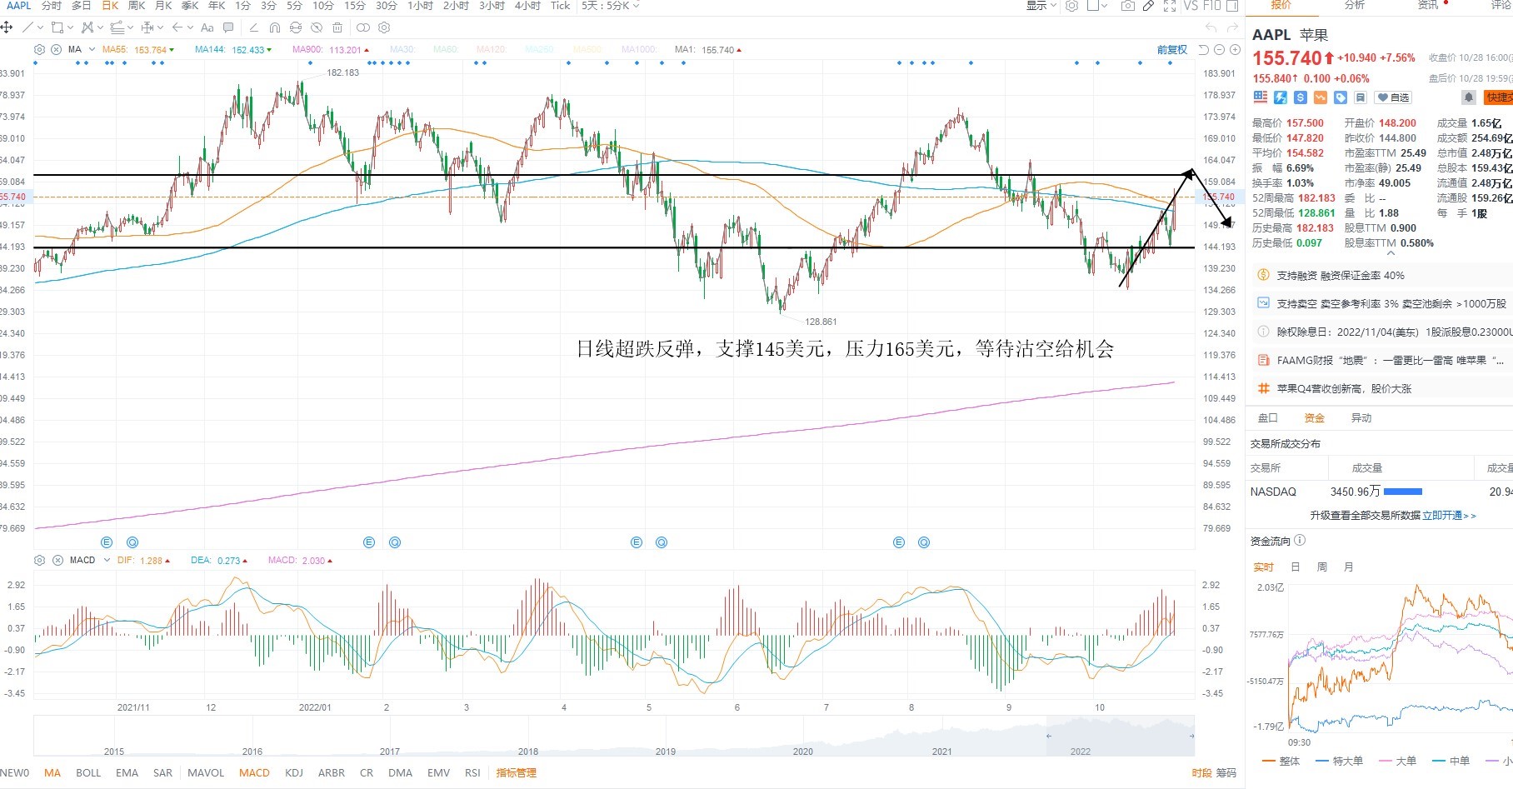Open the 显示 display dropdown
The width and height of the screenshot is (1513, 789).
[1041, 6]
